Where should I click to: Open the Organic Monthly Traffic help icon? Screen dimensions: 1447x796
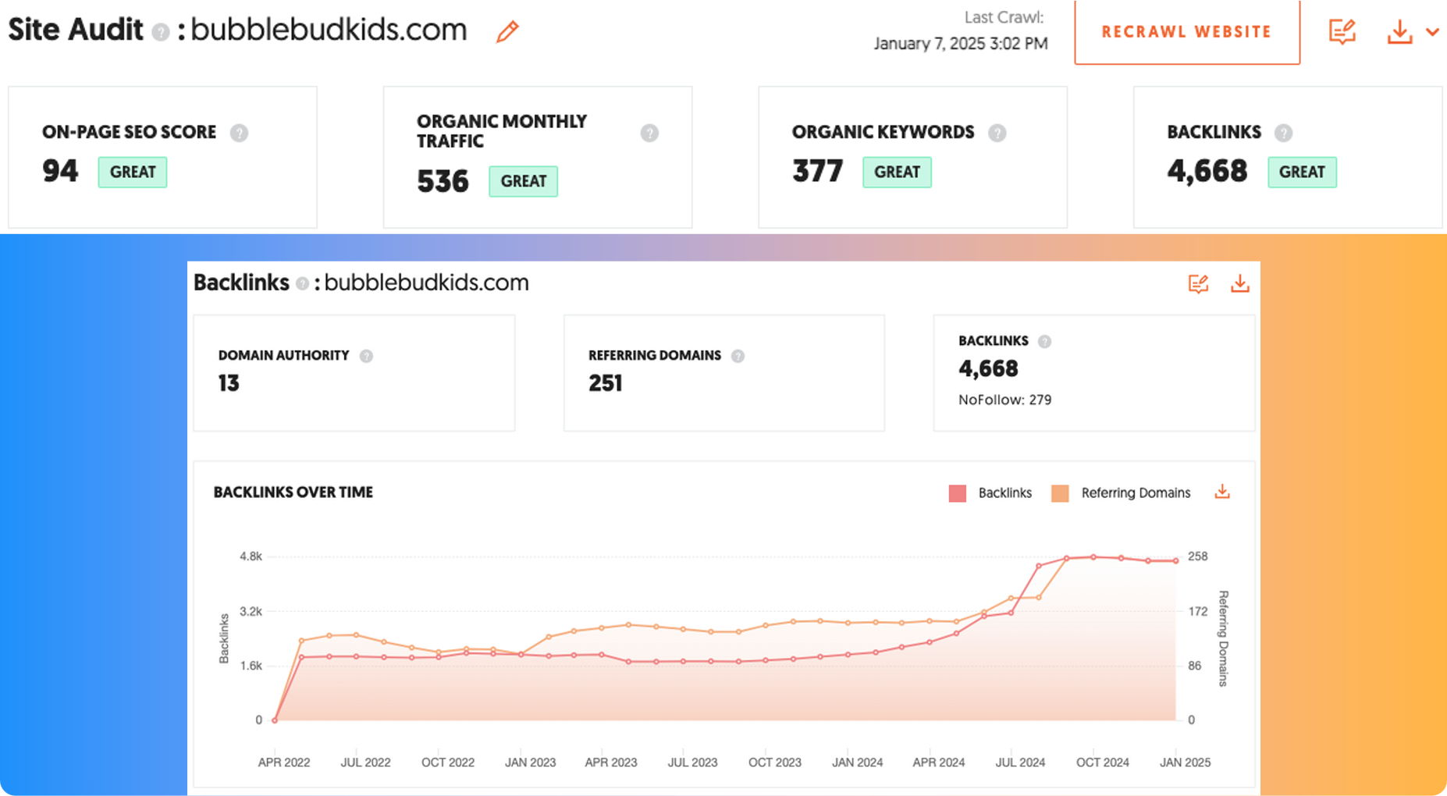point(649,133)
